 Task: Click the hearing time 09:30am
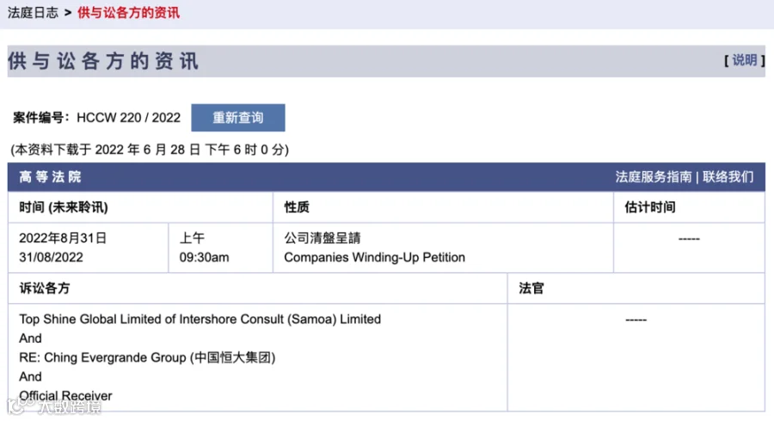click(x=204, y=258)
